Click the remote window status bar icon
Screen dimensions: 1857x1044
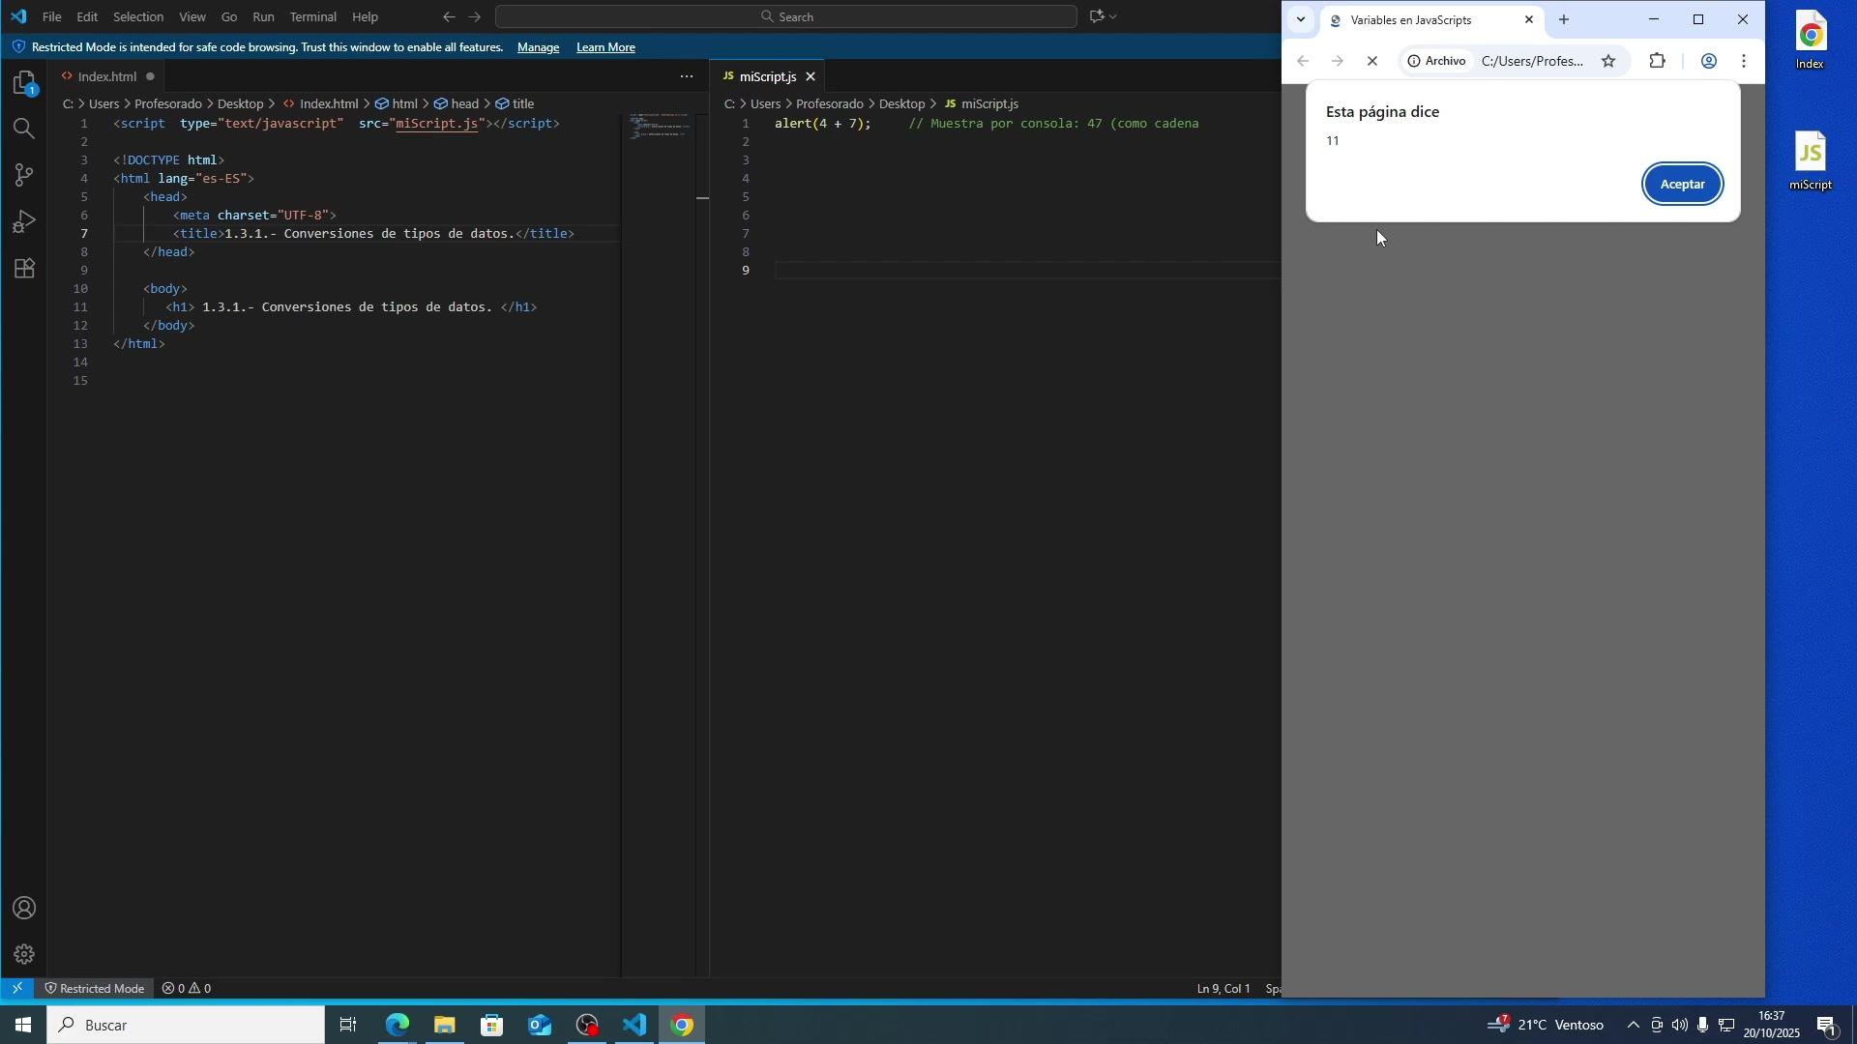click(x=16, y=989)
